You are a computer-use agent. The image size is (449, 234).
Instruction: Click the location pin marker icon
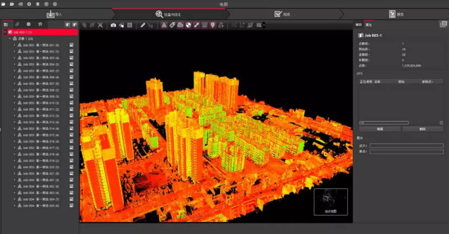(x=213, y=25)
